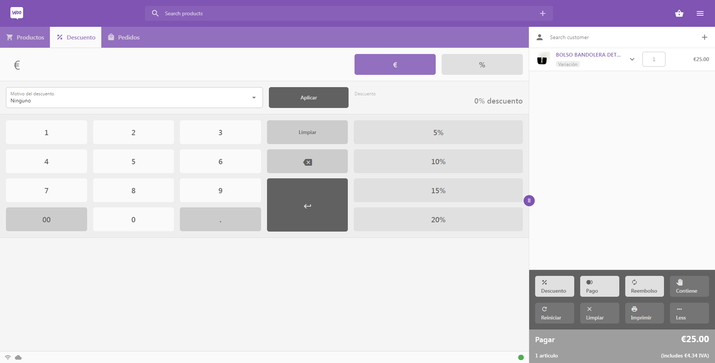Viewport: 715px width, 363px height.
Task: Click the Reembolso refund button
Action: [644, 286]
